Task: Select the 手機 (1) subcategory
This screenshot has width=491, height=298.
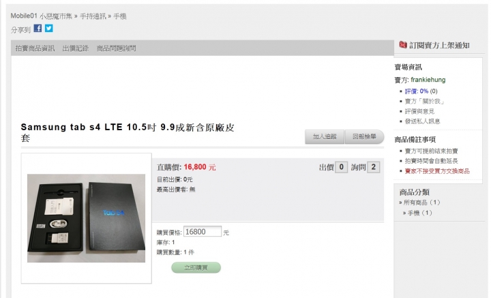Action: [x=420, y=213]
